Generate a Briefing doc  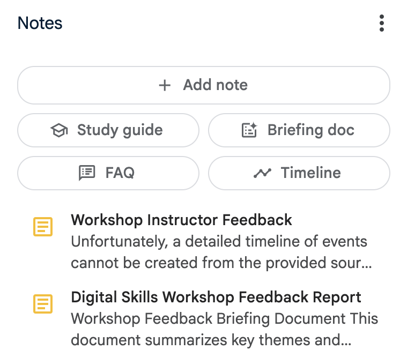[299, 130]
